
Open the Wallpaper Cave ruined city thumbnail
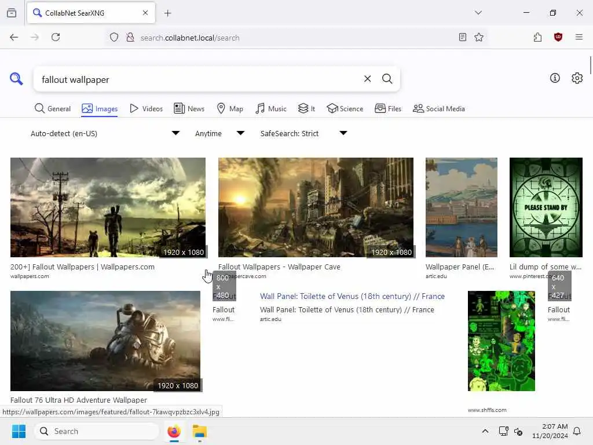point(316,207)
